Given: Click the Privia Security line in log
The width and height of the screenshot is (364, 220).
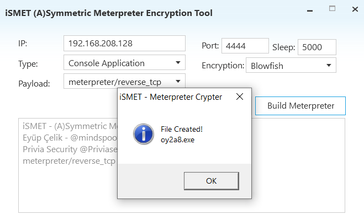Looking at the screenshot, I should (70, 149).
